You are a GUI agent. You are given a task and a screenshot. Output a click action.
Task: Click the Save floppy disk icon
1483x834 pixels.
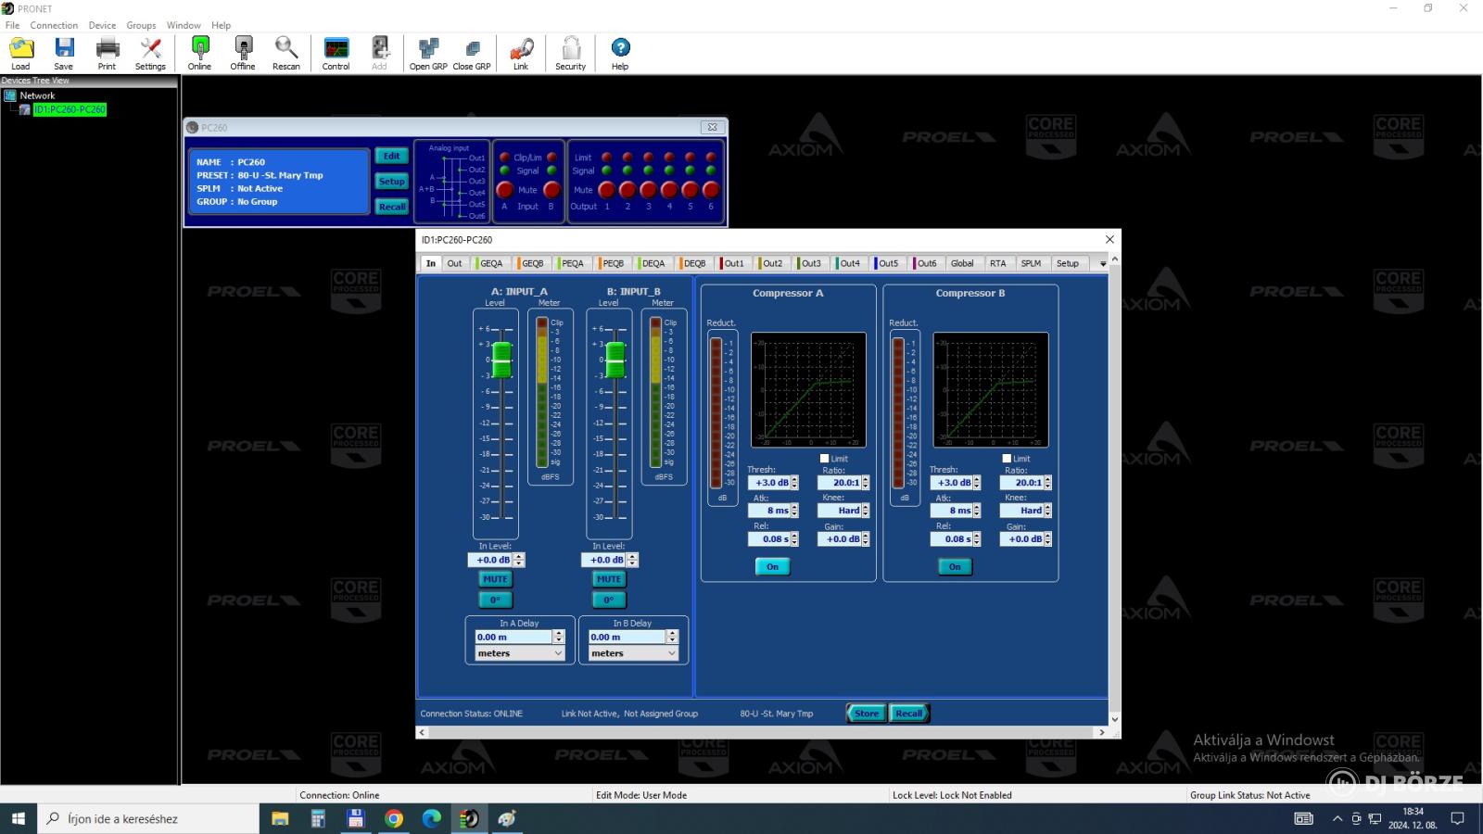click(x=64, y=48)
